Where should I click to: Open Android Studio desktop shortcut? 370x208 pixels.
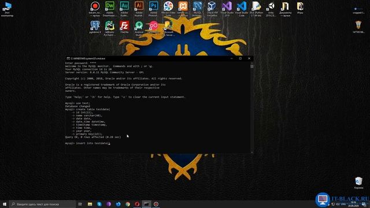139,28
